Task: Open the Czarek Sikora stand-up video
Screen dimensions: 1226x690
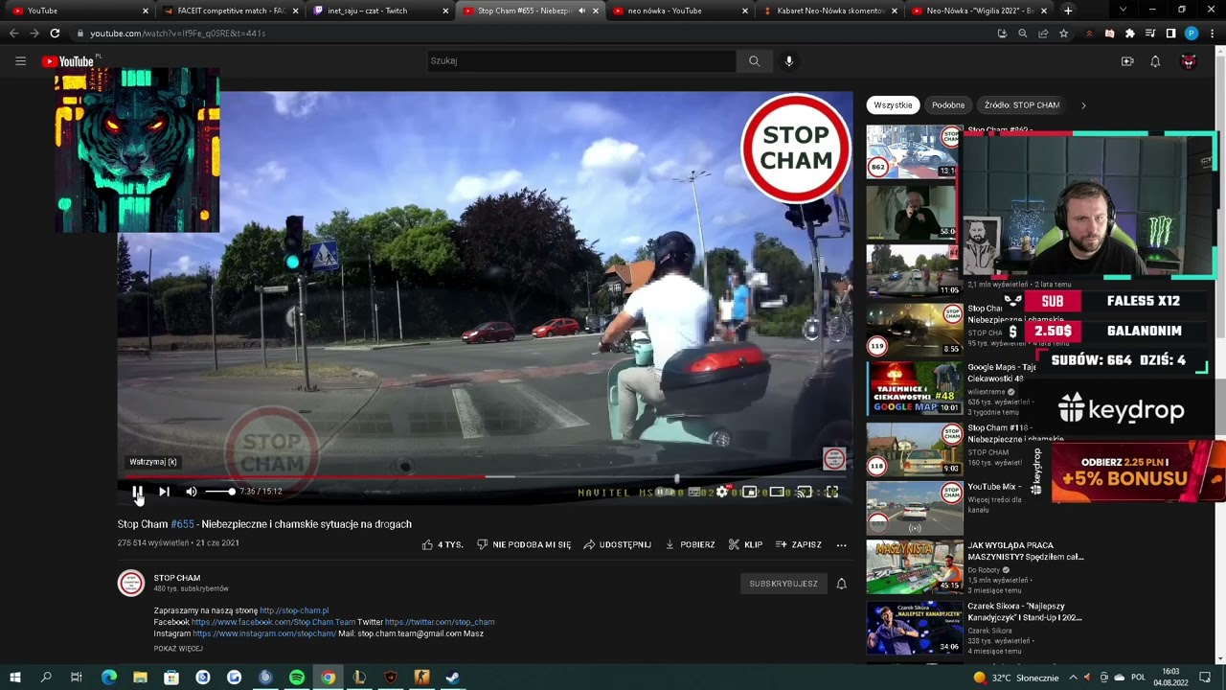Action: (915, 628)
